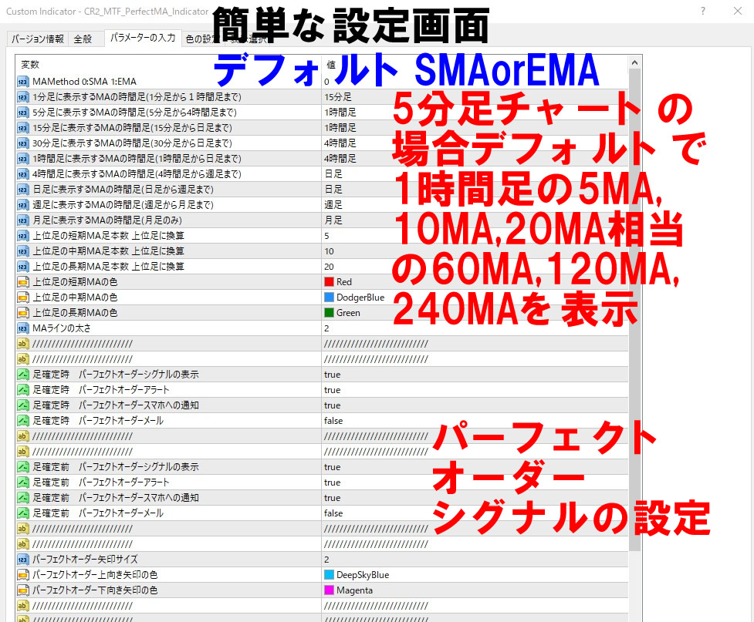The image size is (754, 622).
Task: Click icon beside 上位足の短期MA足本数
Action: tap(22, 236)
